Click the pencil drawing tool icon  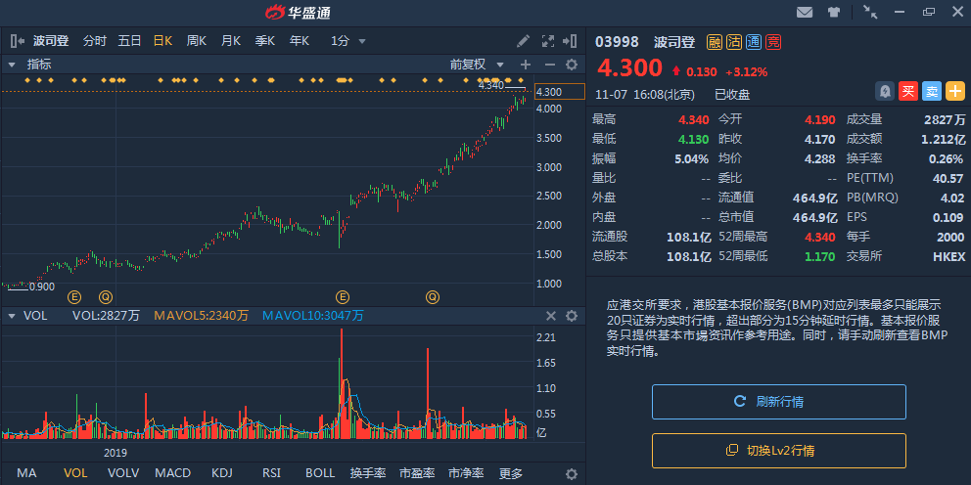pos(524,41)
